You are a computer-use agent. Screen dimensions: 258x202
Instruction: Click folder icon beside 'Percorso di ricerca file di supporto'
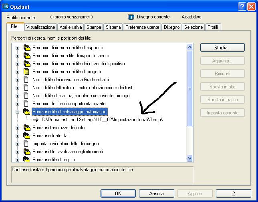(x=27, y=48)
